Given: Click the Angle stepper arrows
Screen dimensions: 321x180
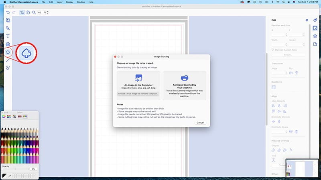Looking at the screenshot, I should pos(286,73).
